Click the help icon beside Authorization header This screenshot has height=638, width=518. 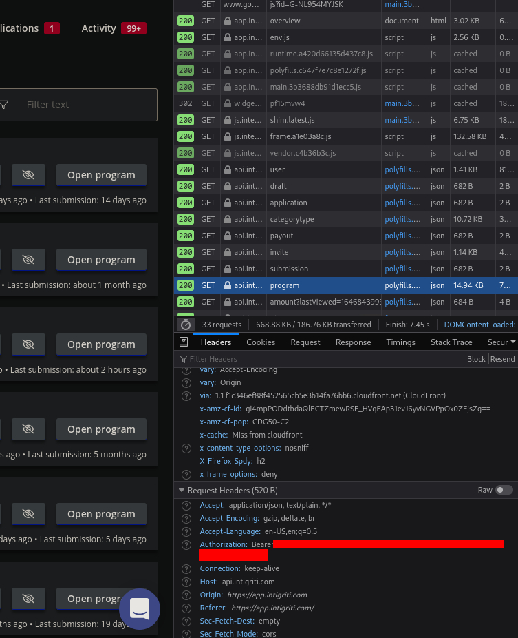pyautogui.click(x=186, y=545)
